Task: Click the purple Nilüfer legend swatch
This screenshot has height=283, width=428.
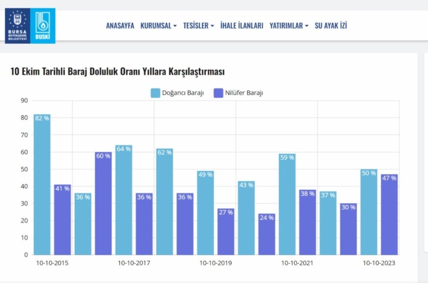Action: pyautogui.click(x=219, y=93)
